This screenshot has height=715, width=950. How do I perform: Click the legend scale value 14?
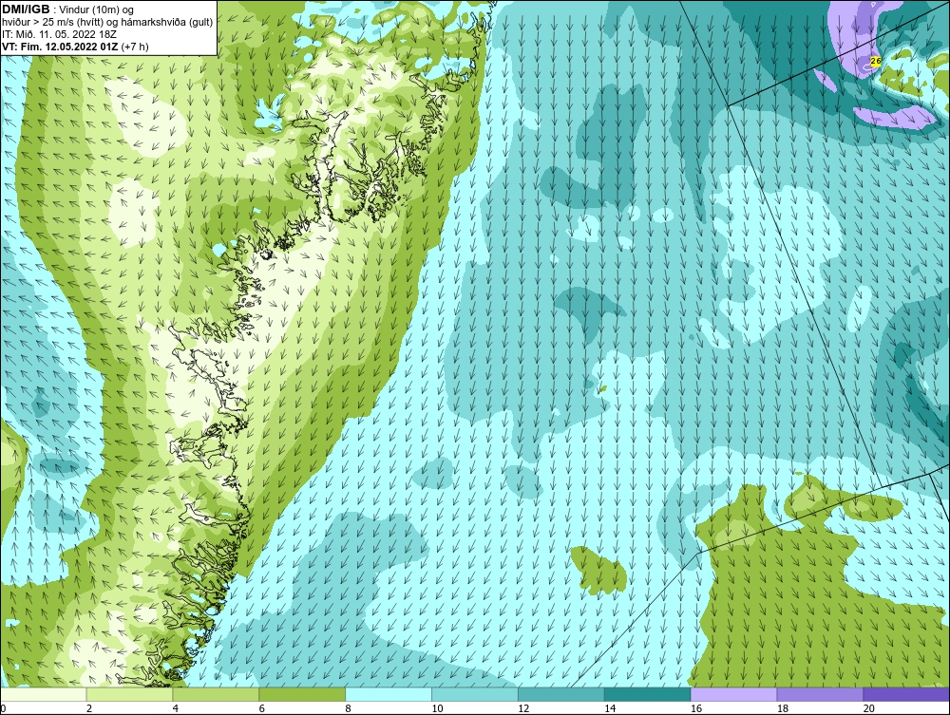coord(610,708)
